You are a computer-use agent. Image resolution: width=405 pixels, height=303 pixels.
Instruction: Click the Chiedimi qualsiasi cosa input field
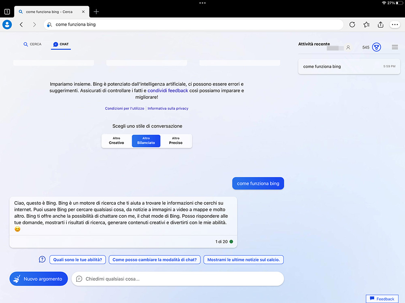pyautogui.click(x=178, y=279)
